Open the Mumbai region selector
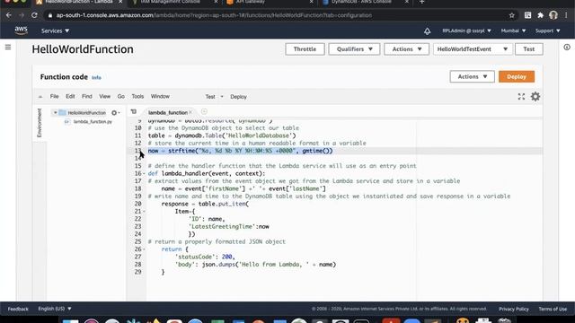 point(513,31)
